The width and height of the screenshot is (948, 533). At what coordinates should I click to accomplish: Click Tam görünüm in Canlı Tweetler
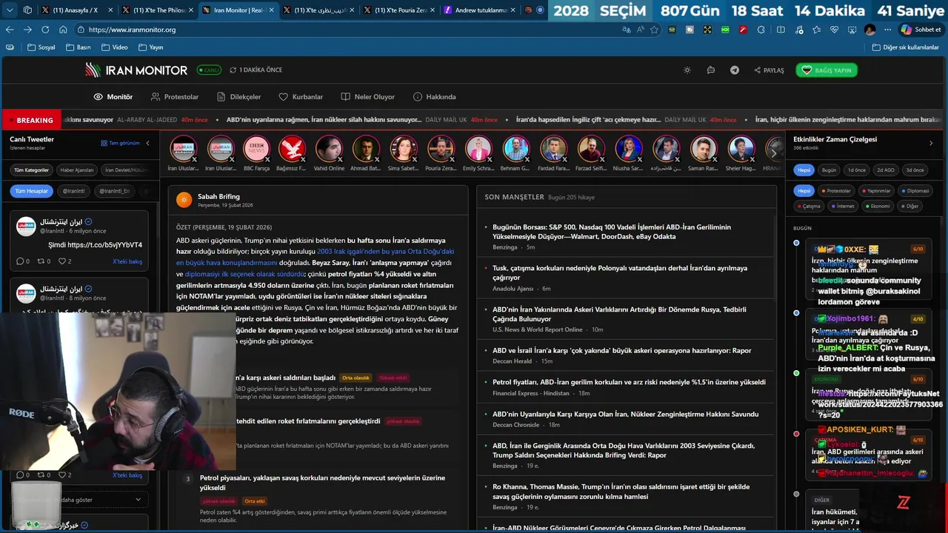click(x=120, y=143)
